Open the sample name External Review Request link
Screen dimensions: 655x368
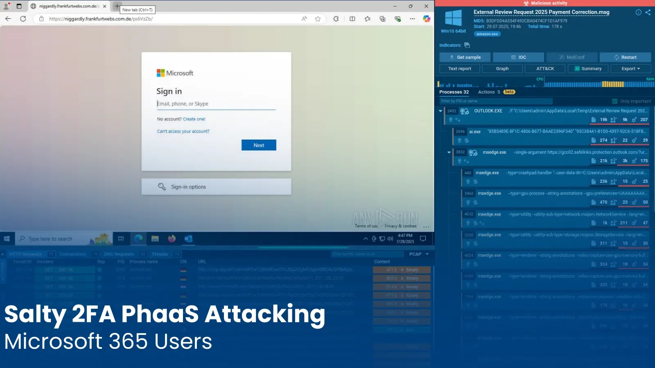(x=541, y=12)
